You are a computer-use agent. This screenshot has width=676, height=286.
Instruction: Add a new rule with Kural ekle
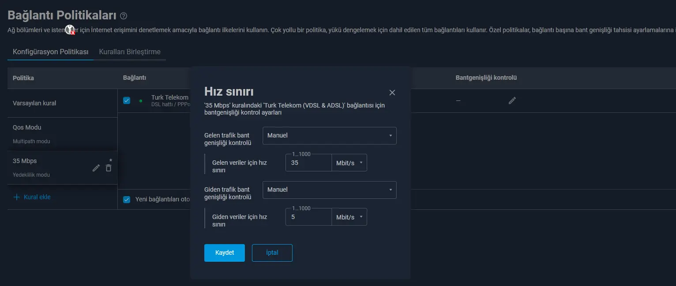pyautogui.click(x=32, y=197)
